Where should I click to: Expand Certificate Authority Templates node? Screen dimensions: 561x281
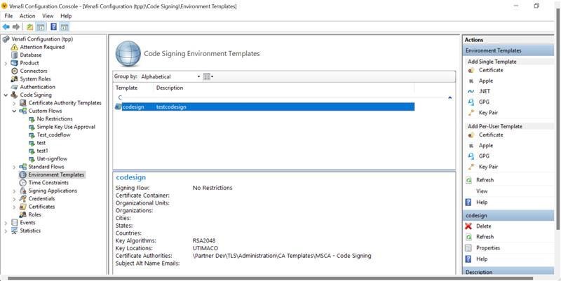14,103
